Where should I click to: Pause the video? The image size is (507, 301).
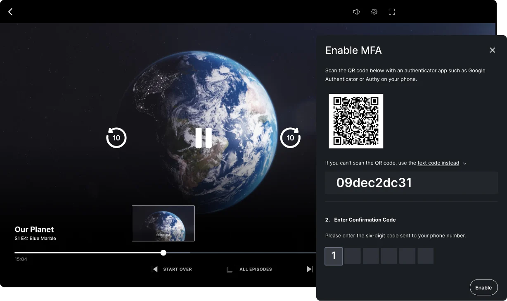tap(204, 138)
